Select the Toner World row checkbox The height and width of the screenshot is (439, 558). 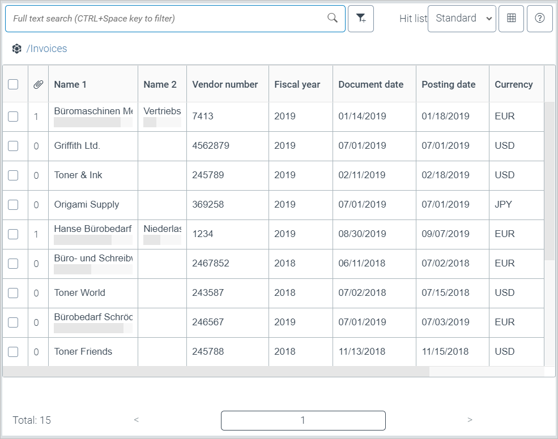click(13, 293)
